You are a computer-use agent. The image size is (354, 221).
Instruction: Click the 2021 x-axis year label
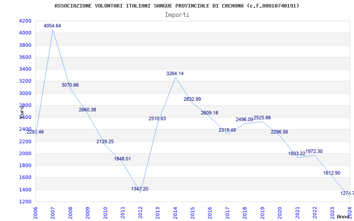(x=297, y=213)
